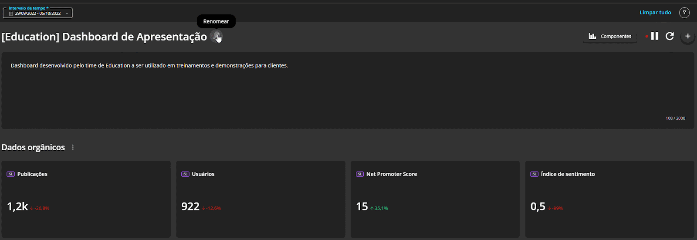This screenshot has height=240, width=697.
Task: Open the Intervalo de tempo date dropdown
Action: coord(67,14)
